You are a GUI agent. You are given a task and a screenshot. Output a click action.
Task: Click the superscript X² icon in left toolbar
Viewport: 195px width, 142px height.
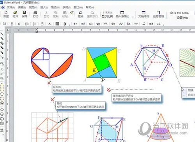[2, 74]
